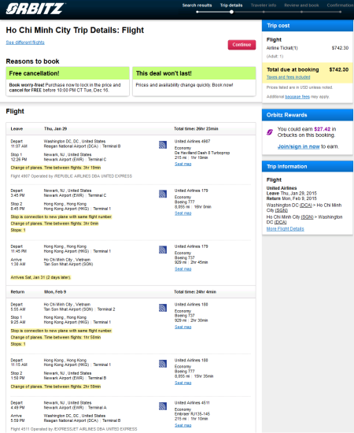Open Seat map for Boeing 777 flight 179

[183, 213]
